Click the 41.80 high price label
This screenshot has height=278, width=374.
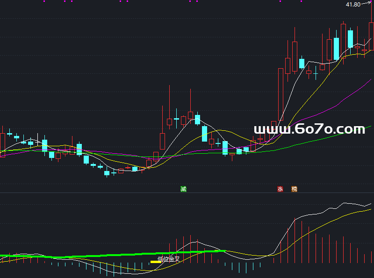click(352, 5)
